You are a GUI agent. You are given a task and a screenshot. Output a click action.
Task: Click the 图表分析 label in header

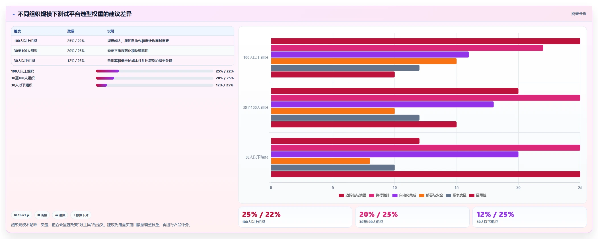tap(579, 14)
